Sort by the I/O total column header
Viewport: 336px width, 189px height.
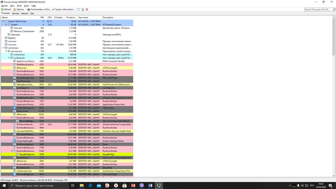click(59, 17)
